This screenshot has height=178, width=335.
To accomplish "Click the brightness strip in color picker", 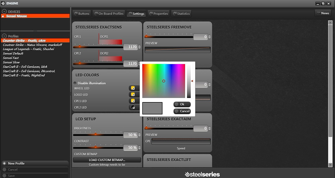I will pos(189,81).
